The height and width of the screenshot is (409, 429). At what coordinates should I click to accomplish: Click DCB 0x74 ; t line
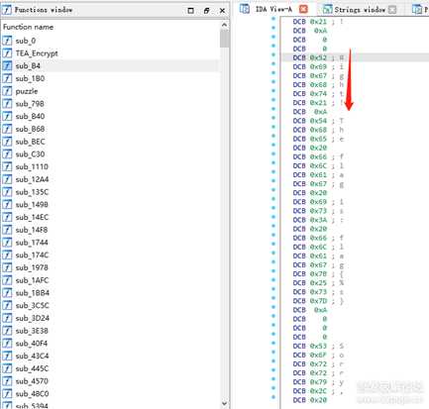[x=318, y=94]
